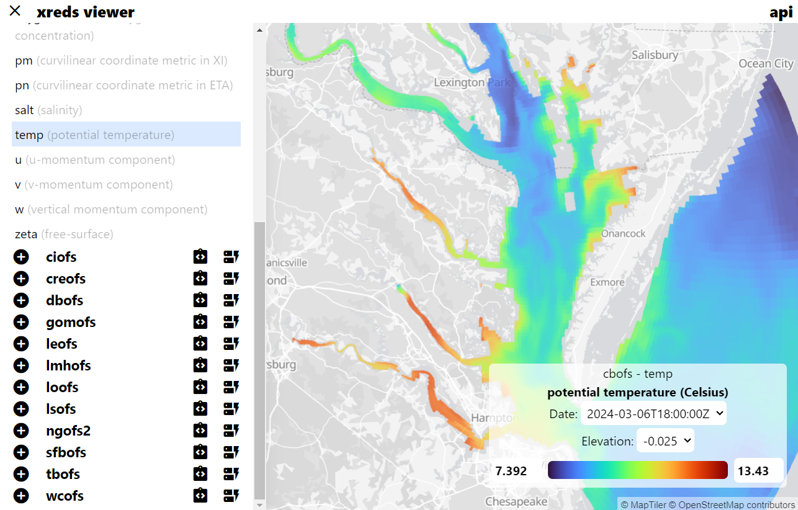The image size is (798, 510).
Task: Select the u-momentum component variable
Action: coord(95,159)
